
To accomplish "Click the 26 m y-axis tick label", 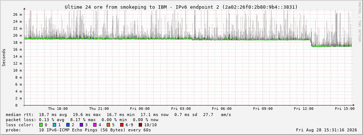I will coord(17,14).
